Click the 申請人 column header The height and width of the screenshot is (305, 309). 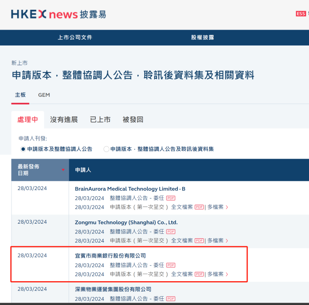[x=83, y=170]
